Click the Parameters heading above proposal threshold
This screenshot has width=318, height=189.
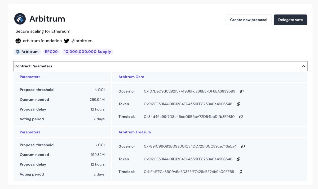pos(30,77)
